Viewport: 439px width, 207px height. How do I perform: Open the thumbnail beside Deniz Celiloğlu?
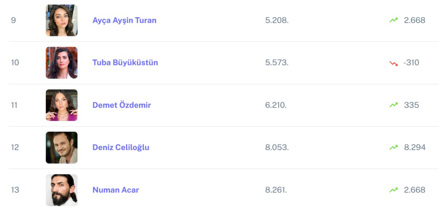[62, 148]
